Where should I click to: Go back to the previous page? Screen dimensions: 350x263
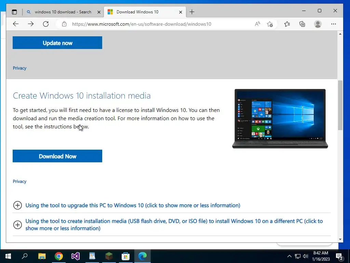(x=16, y=24)
